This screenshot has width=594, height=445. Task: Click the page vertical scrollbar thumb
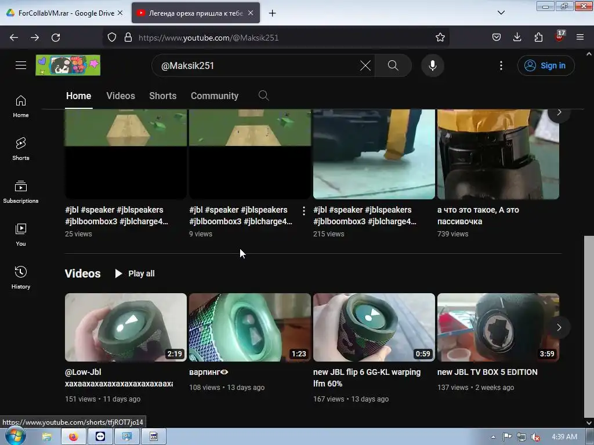tap(589, 326)
